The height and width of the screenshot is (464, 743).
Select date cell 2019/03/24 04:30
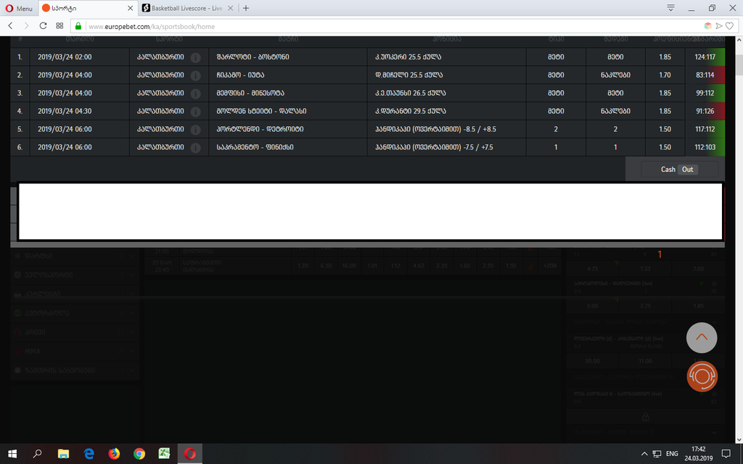(65, 111)
